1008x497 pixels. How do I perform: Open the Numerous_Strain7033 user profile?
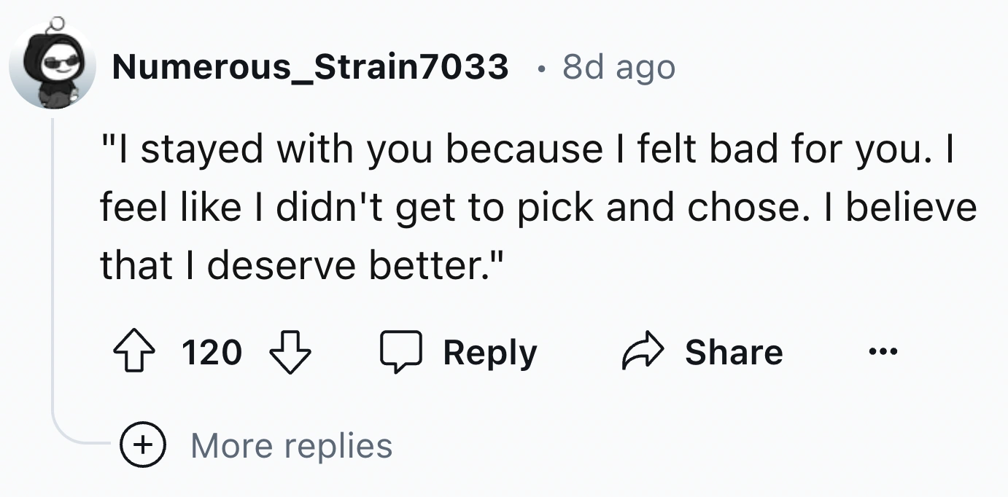pos(310,68)
